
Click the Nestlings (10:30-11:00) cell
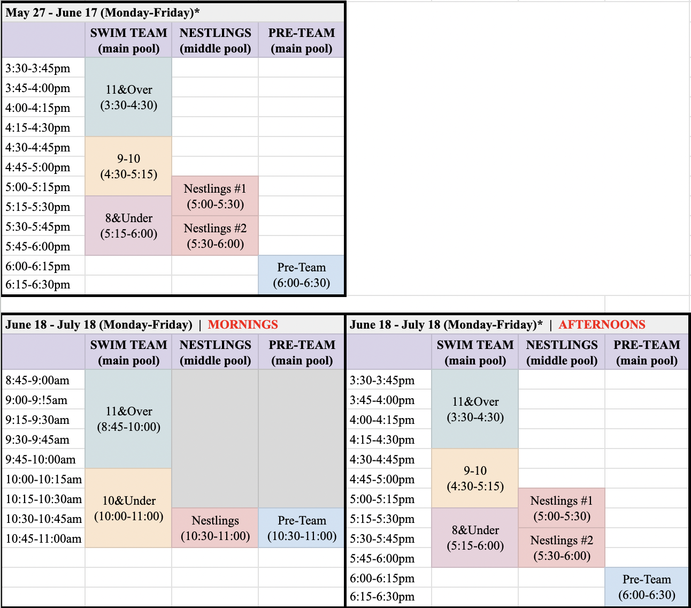(x=215, y=528)
